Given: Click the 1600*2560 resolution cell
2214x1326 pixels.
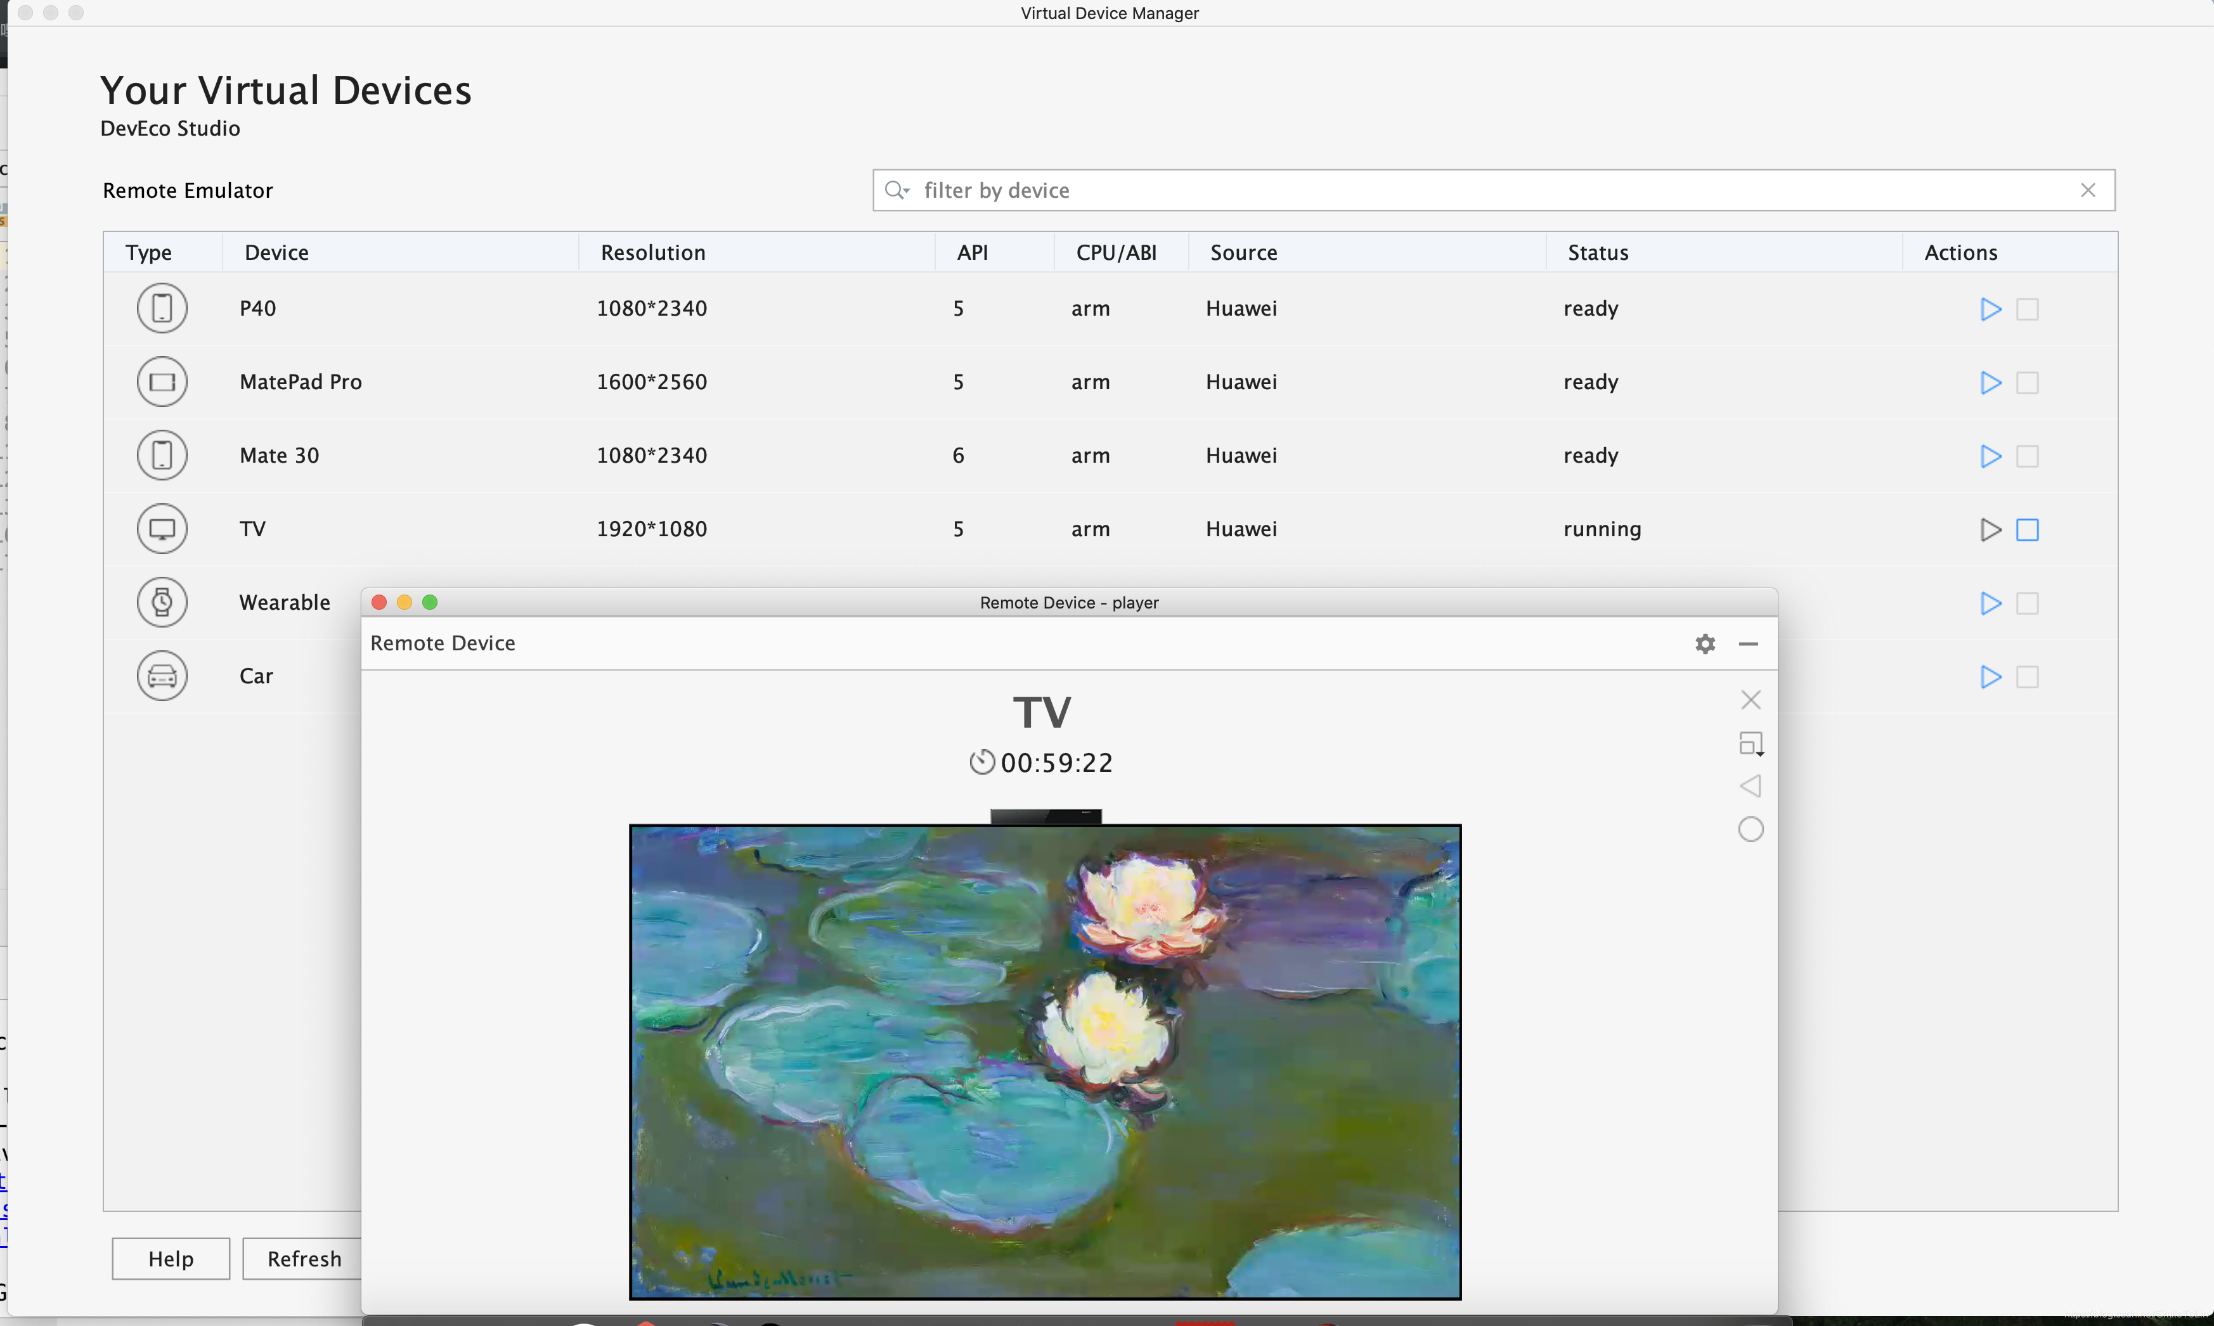Looking at the screenshot, I should [x=652, y=382].
